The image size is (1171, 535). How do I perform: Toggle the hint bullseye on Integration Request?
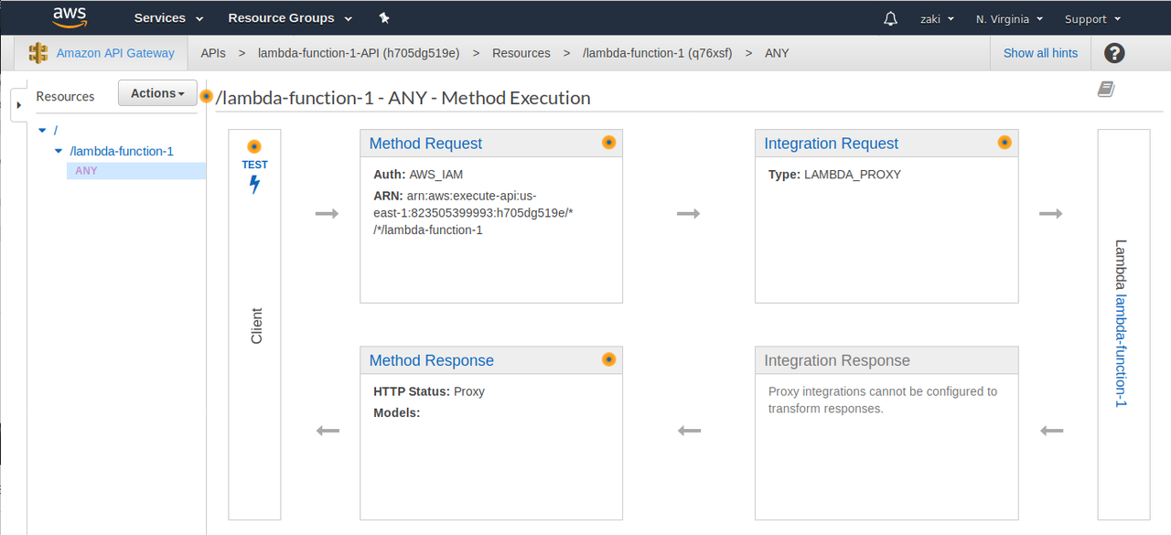pos(1004,142)
